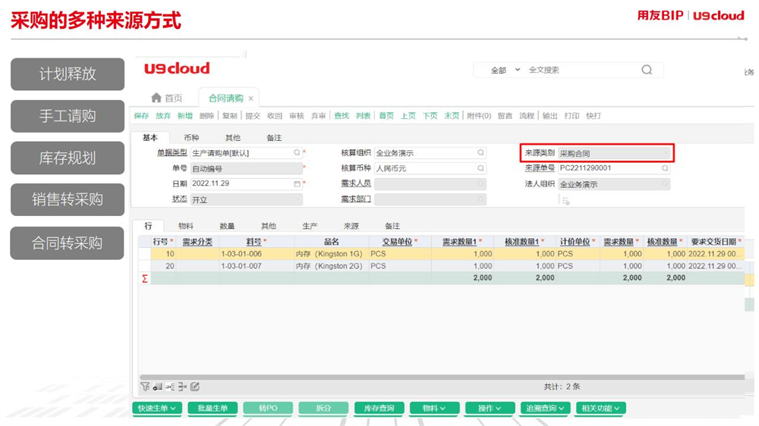Viewport: 759px width, 426px height.
Task: Click the expand rows tree icon
Action: tap(170, 387)
